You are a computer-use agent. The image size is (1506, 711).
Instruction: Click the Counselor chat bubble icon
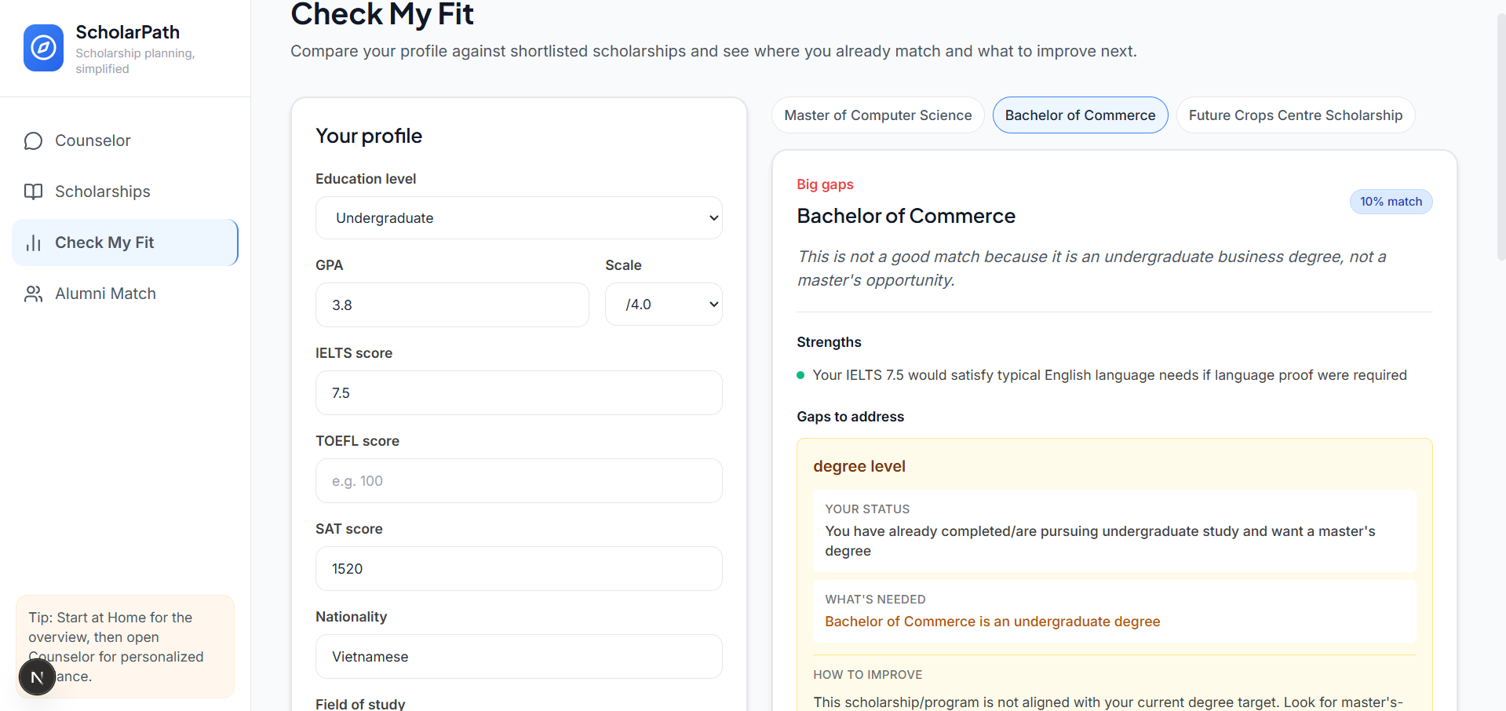(x=33, y=141)
